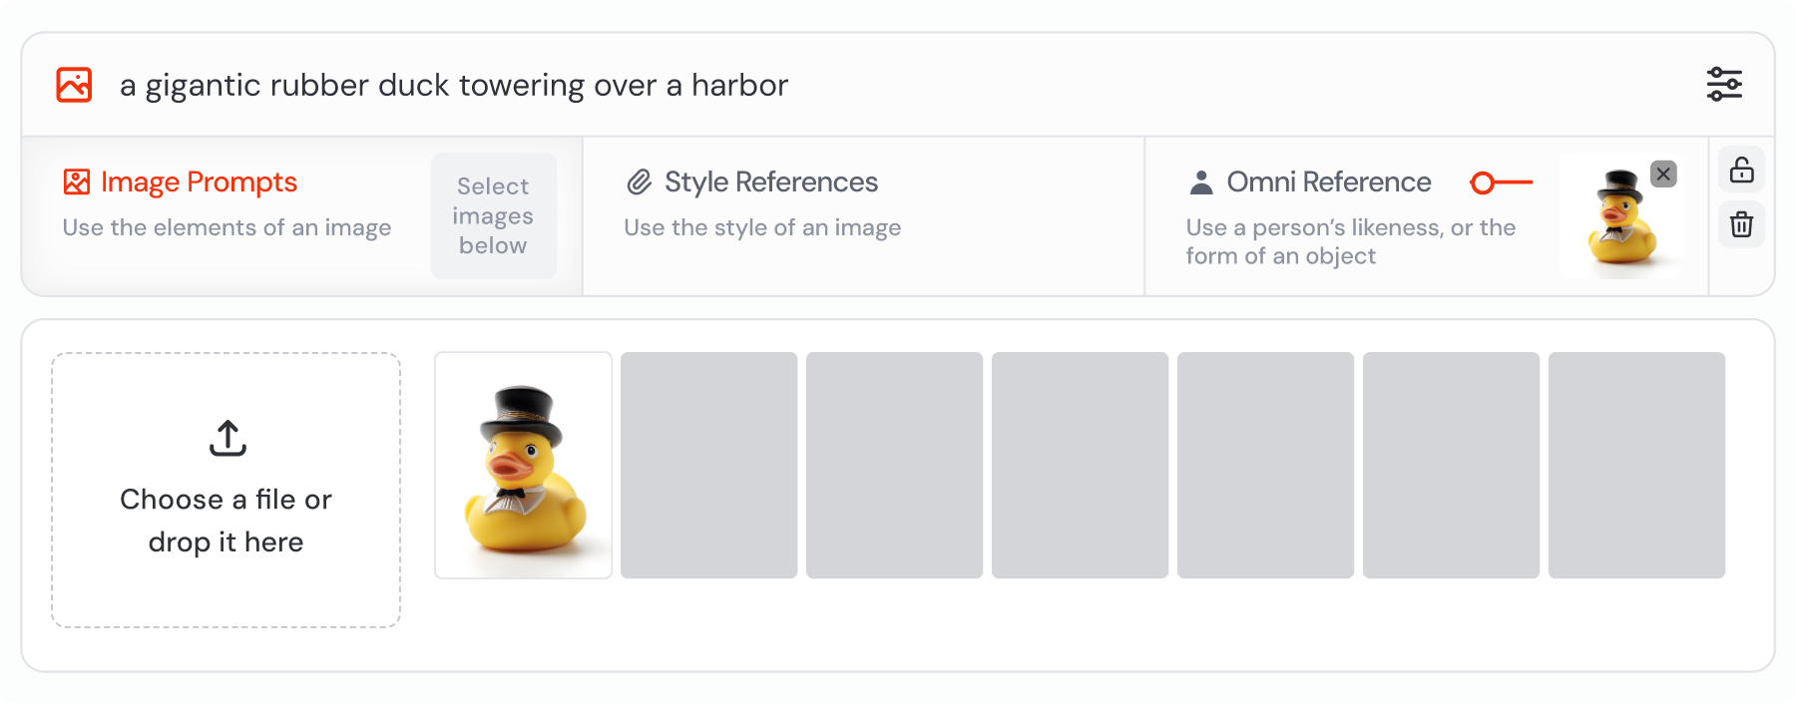Open the settings sliders icon

coord(1724,85)
